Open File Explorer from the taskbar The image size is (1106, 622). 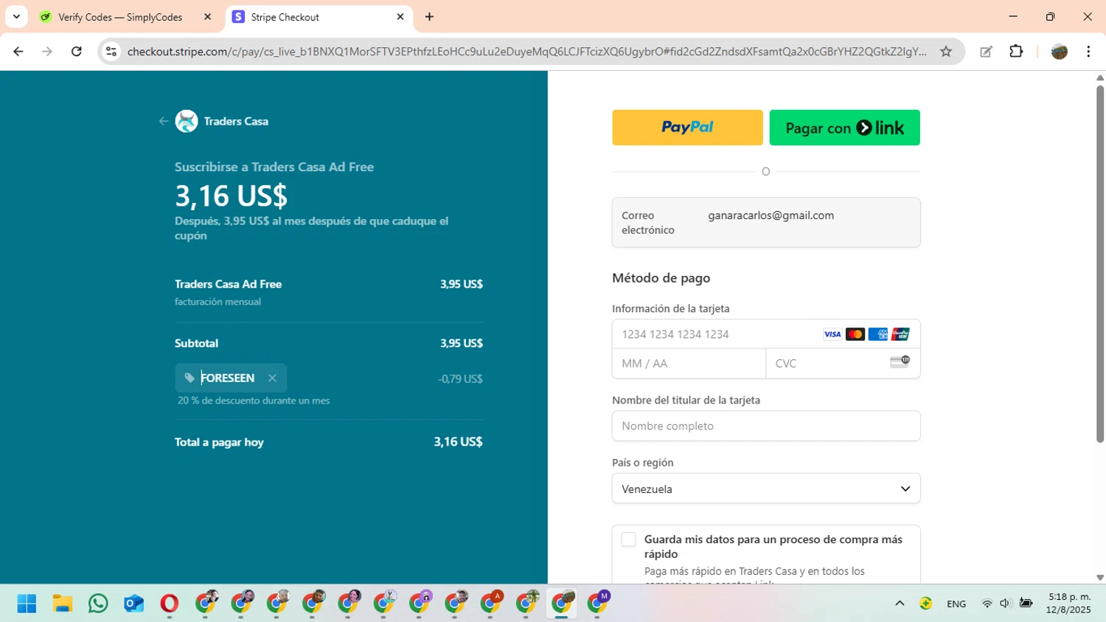click(62, 604)
